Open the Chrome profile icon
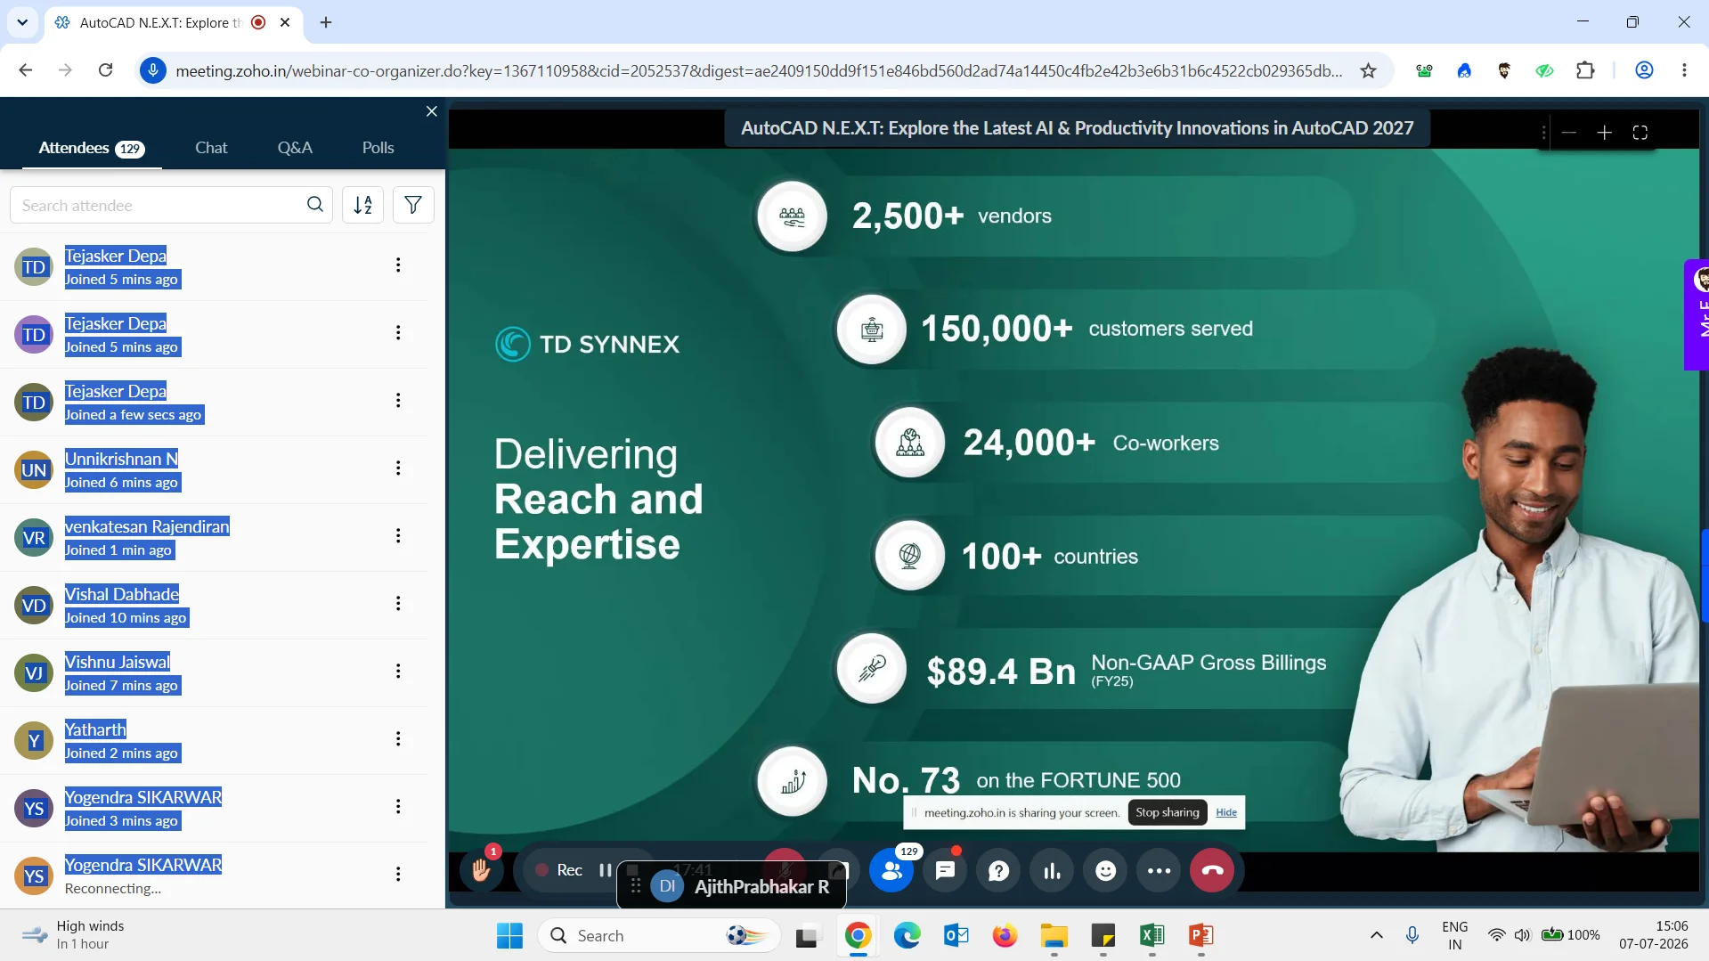 (1644, 70)
